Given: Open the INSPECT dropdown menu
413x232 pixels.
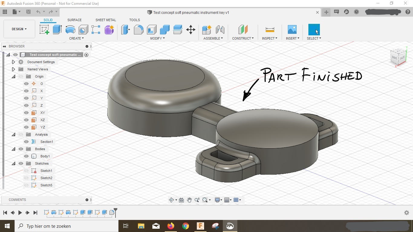Looking at the screenshot, I should (270, 38).
